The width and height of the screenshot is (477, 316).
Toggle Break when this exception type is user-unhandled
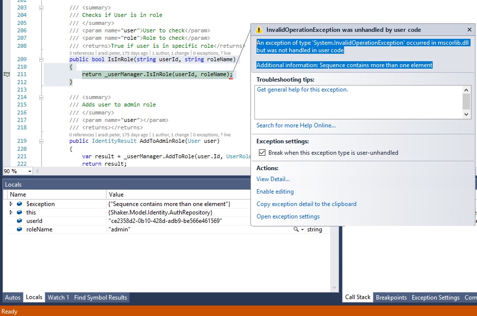(x=262, y=153)
